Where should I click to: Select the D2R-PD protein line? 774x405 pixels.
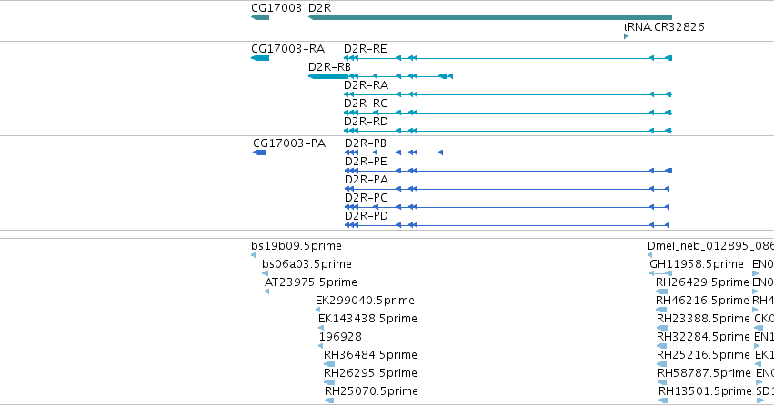[x=507, y=225]
